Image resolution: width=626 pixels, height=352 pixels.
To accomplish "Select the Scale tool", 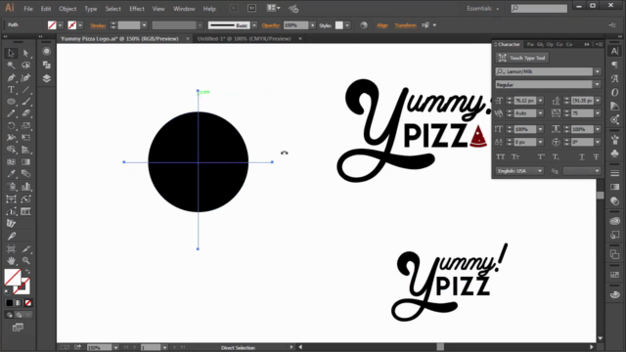I will (26, 126).
